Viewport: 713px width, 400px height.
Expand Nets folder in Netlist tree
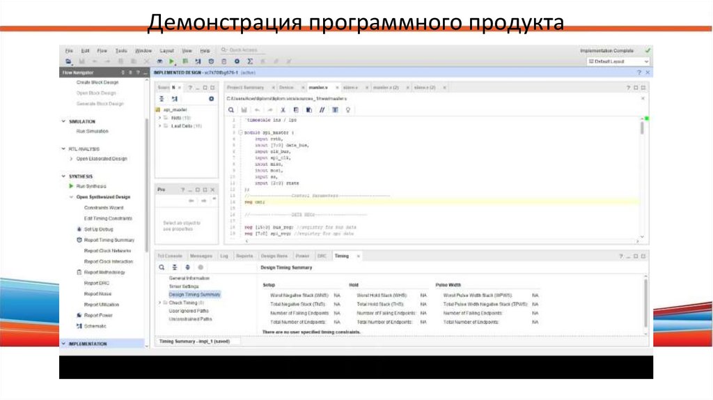point(159,118)
